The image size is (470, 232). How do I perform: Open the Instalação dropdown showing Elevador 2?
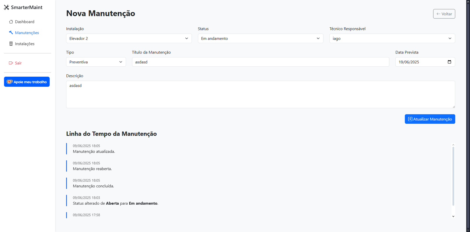tap(129, 38)
